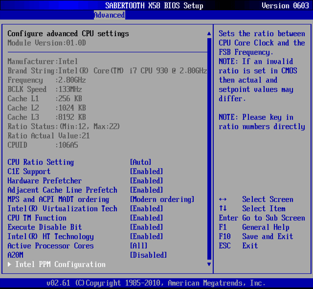The height and width of the screenshot is (289, 313).
Task: Select Adjacent Cache Line Prefetch item
Action: point(62,190)
